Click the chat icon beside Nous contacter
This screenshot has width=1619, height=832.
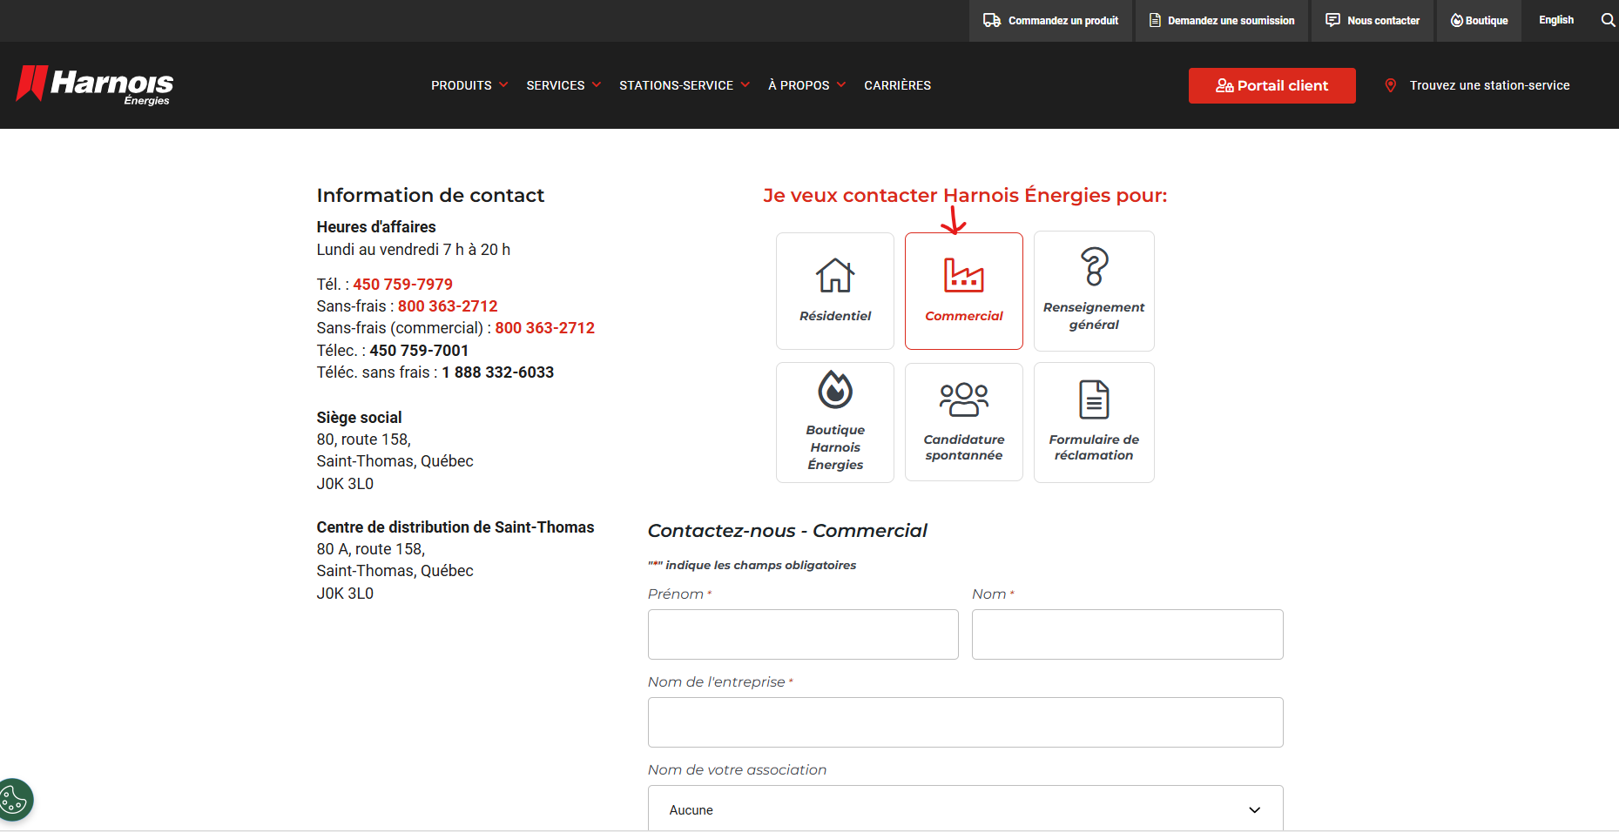pos(1332,20)
